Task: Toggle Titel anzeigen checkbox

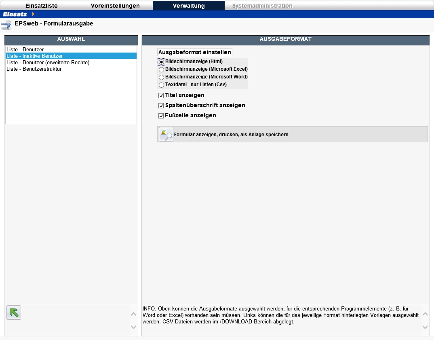Action: tap(161, 95)
